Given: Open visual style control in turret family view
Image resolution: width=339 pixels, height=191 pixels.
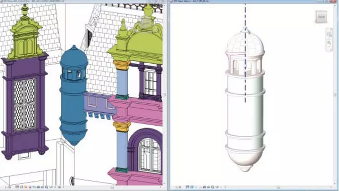Looking at the screenshot, I should pyautogui.click(x=192, y=187).
